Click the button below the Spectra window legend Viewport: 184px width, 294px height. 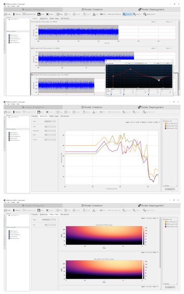pyautogui.click(x=170, y=189)
